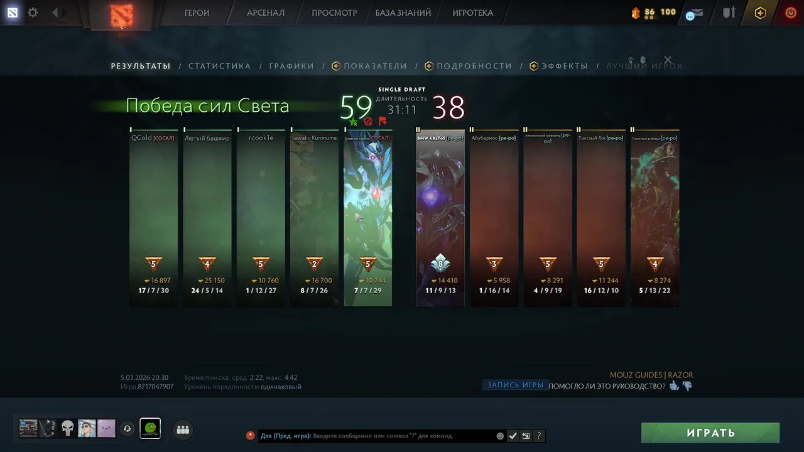Click the pop-out chat window icon
804x452 pixels.
coord(526,436)
